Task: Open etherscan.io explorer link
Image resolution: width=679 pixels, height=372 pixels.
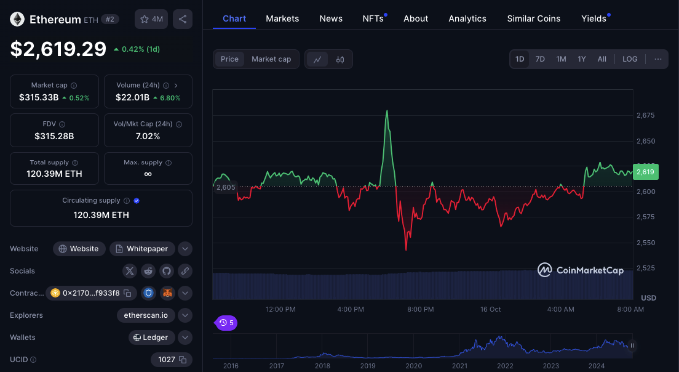Action: (146, 315)
